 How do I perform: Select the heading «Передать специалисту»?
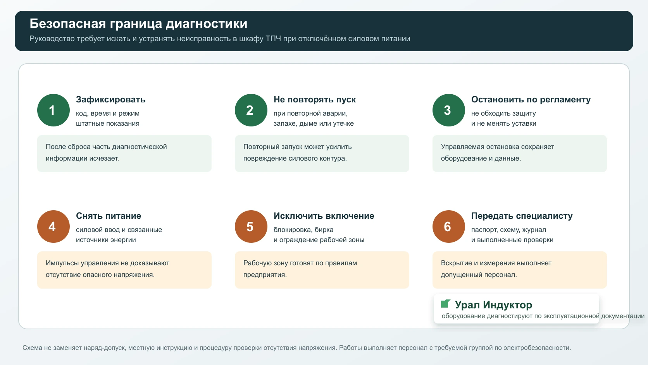coord(522,216)
